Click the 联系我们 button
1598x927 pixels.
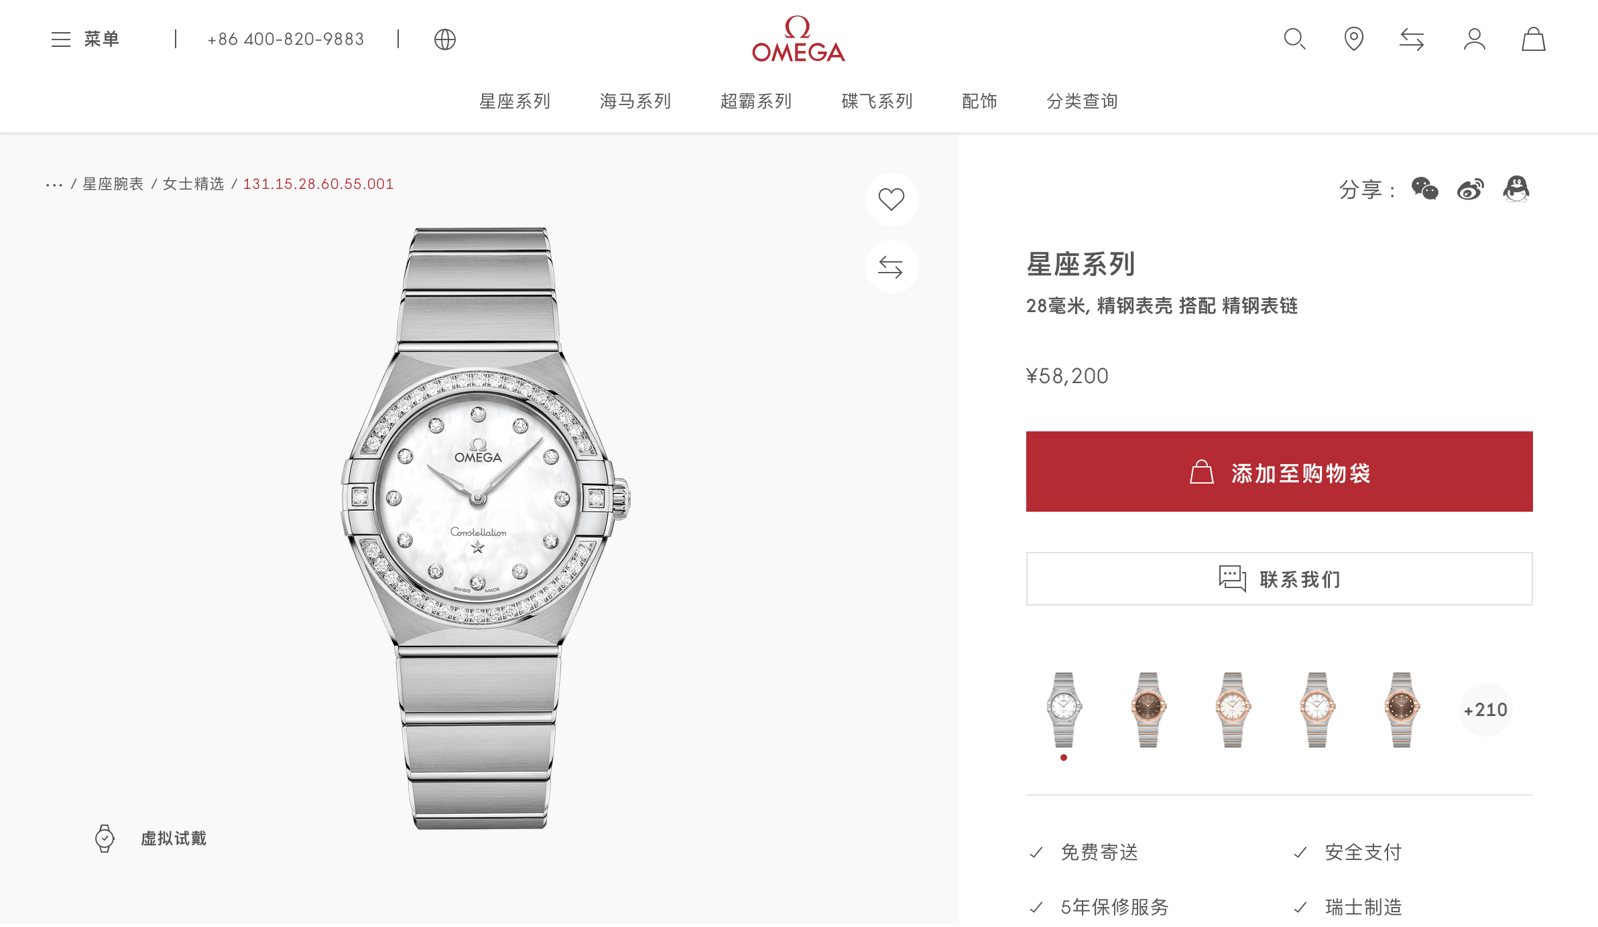click(x=1279, y=579)
